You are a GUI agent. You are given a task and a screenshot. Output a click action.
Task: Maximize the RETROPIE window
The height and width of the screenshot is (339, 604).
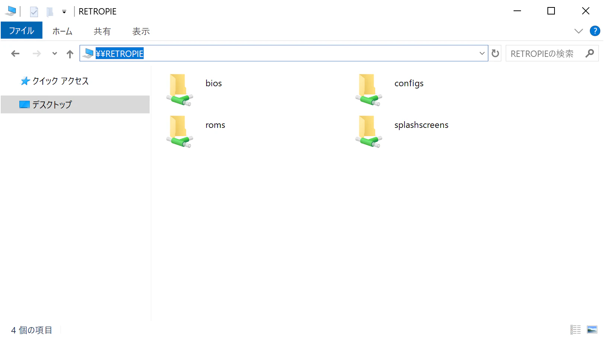pyautogui.click(x=551, y=11)
